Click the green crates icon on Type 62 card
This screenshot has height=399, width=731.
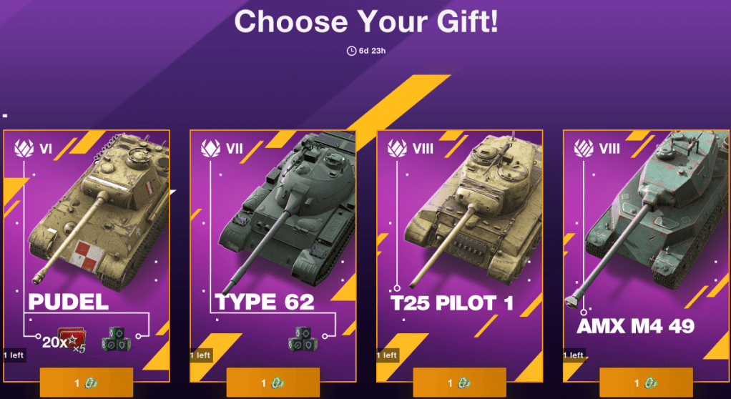303,339
